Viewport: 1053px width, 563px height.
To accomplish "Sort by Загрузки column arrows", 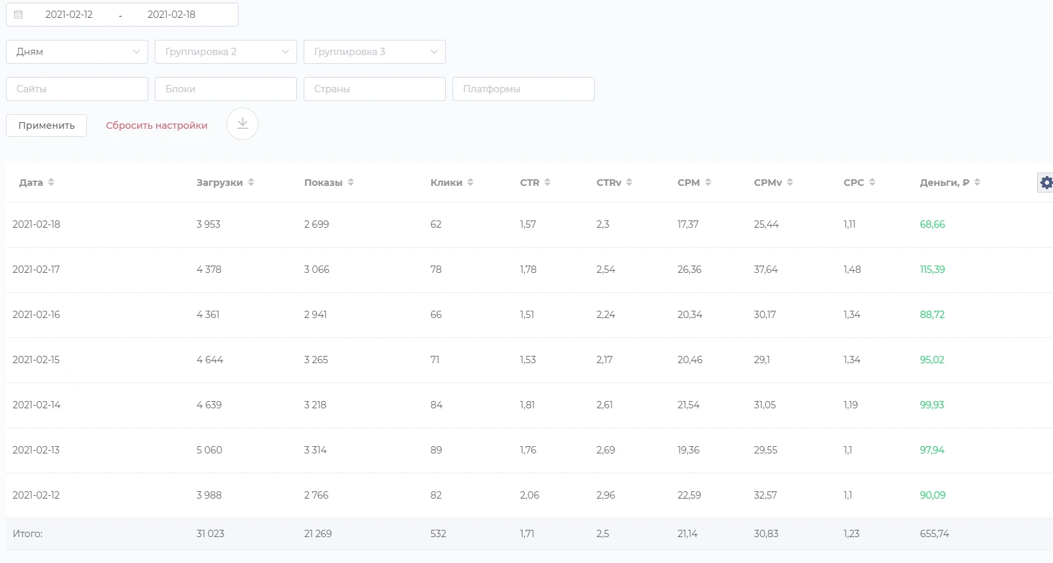I will (251, 183).
